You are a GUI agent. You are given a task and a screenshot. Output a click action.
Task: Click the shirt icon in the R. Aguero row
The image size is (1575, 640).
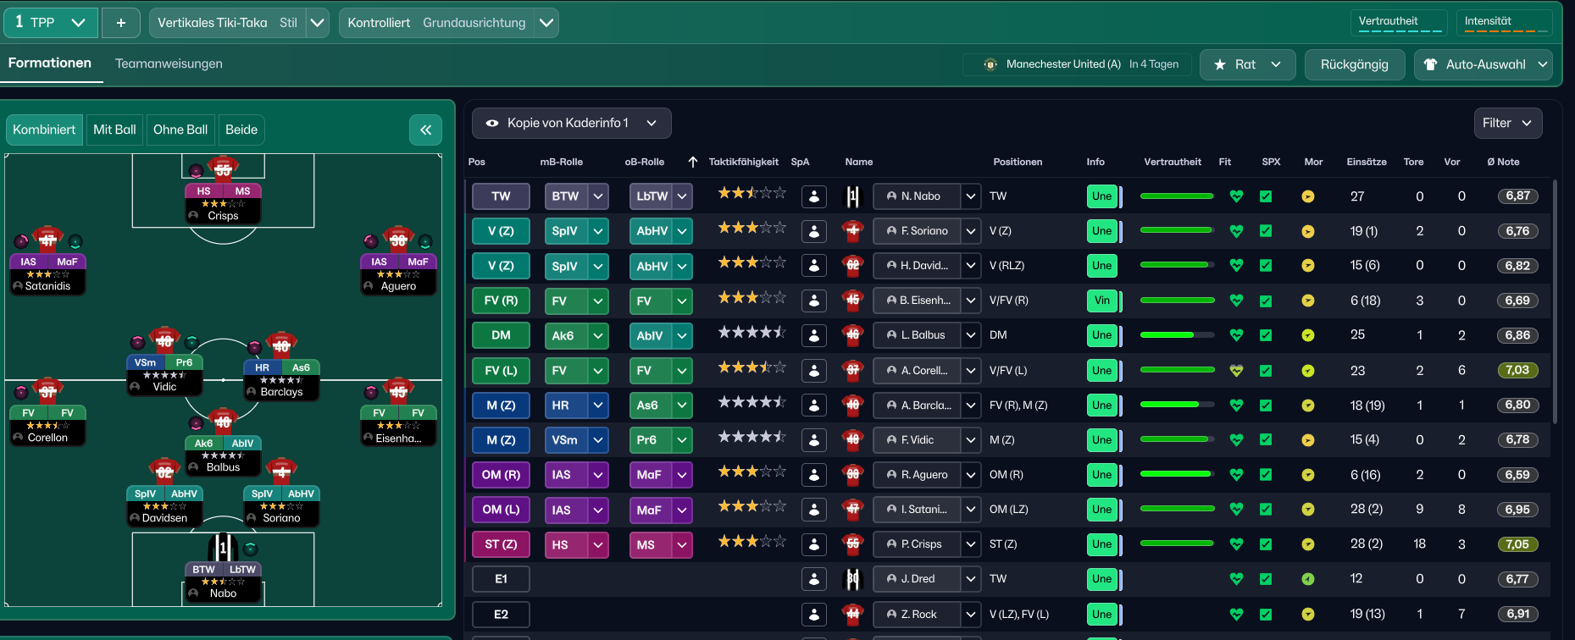853,475
